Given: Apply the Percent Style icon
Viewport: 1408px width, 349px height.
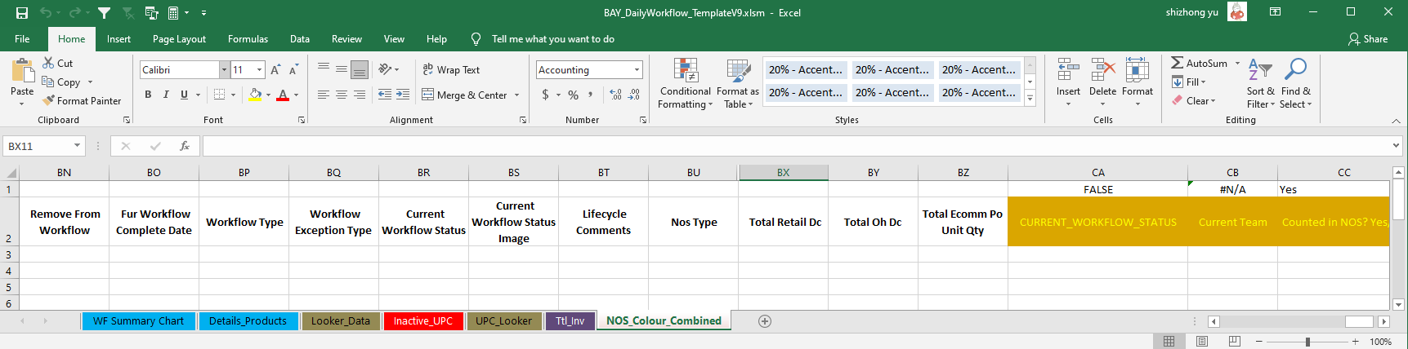Looking at the screenshot, I should point(574,95).
